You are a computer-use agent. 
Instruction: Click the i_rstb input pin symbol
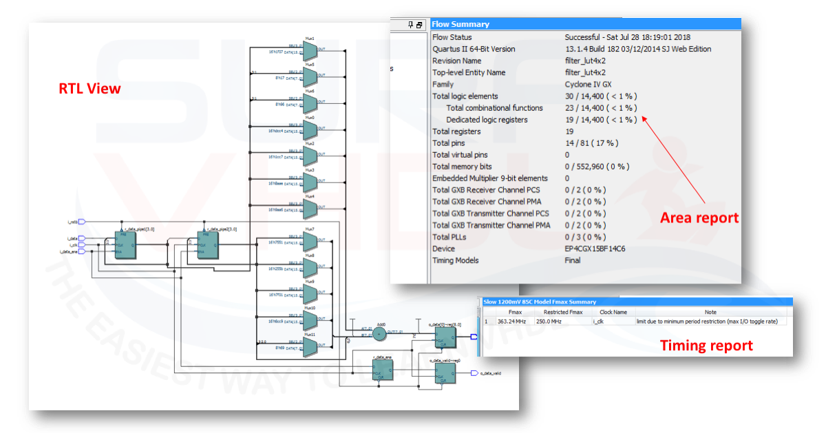tap(81, 222)
